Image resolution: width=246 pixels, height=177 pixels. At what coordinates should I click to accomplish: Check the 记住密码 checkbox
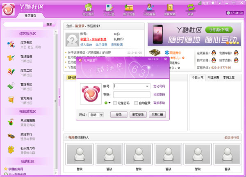(x=115, y=103)
